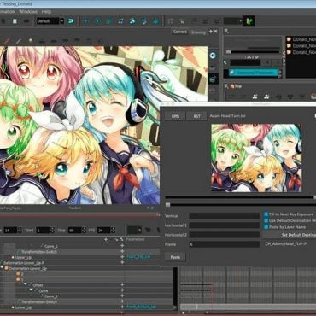Click the search magnifier icon in the library panel
This screenshot has height=316, width=316.
226,32
